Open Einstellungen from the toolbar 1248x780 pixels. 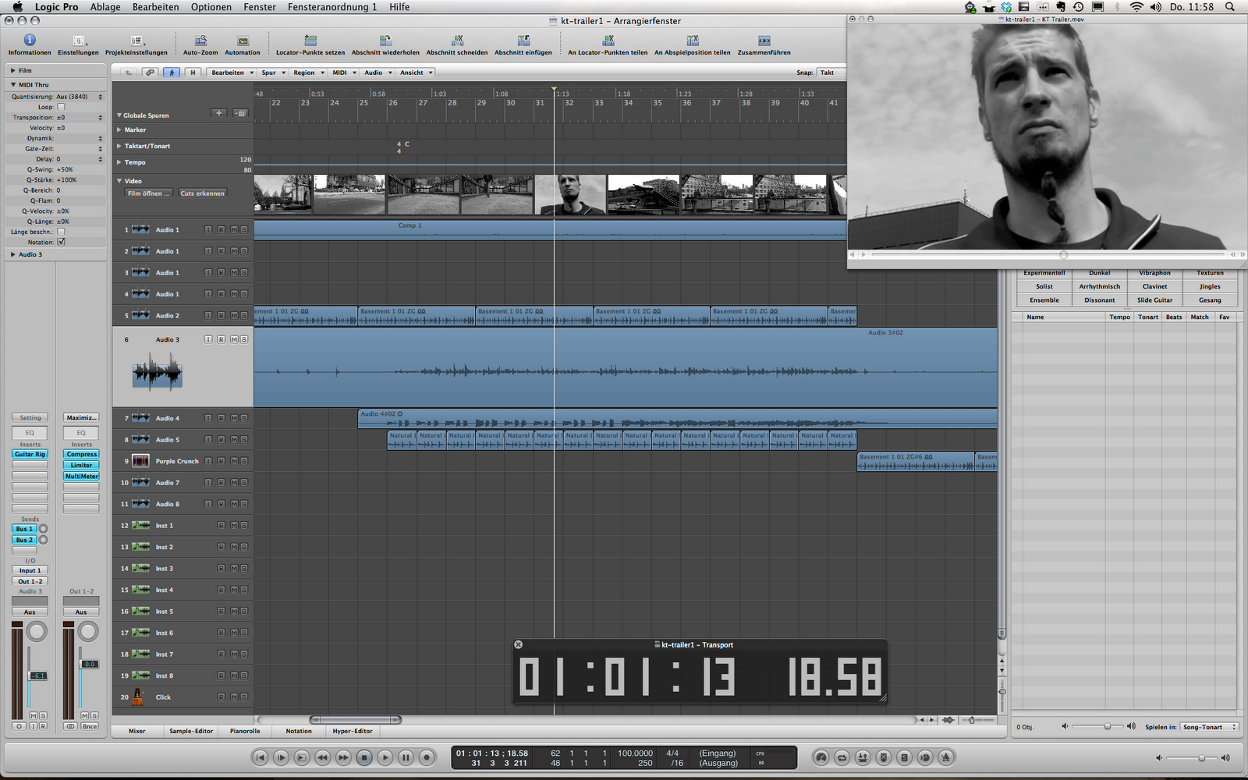(x=78, y=41)
